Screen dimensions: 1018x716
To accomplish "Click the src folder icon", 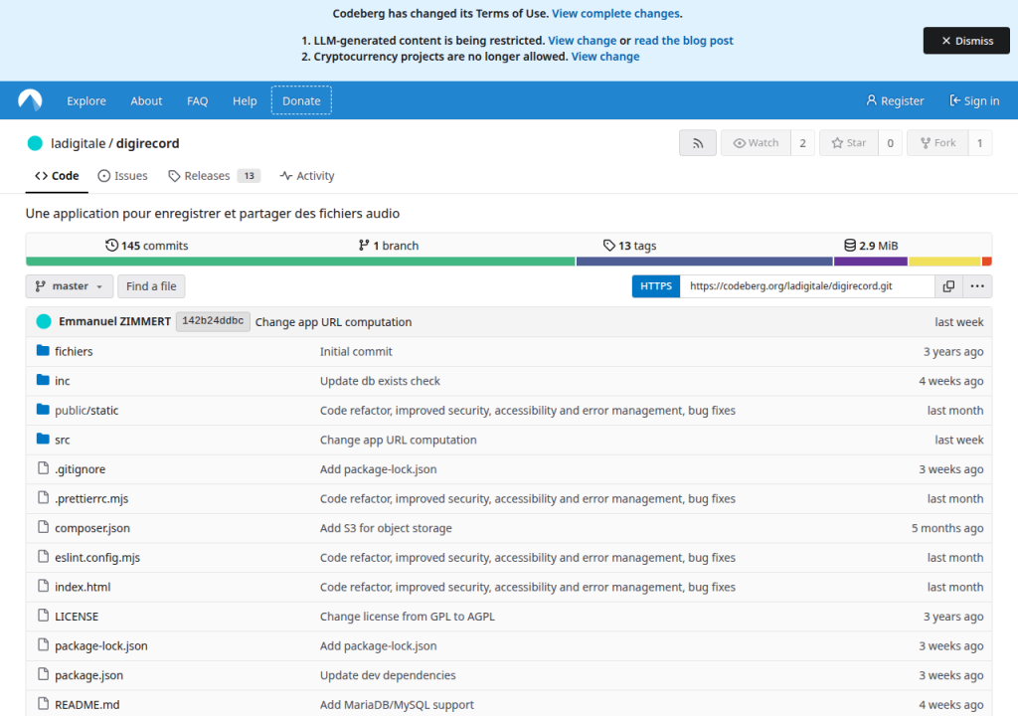I will coord(43,440).
